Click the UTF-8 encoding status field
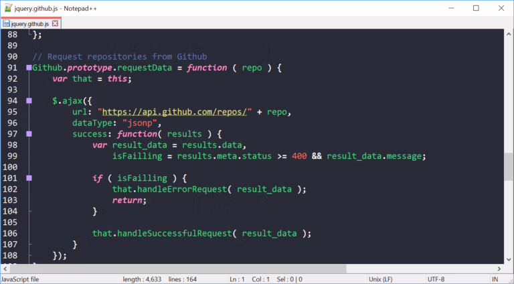 click(436, 279)
